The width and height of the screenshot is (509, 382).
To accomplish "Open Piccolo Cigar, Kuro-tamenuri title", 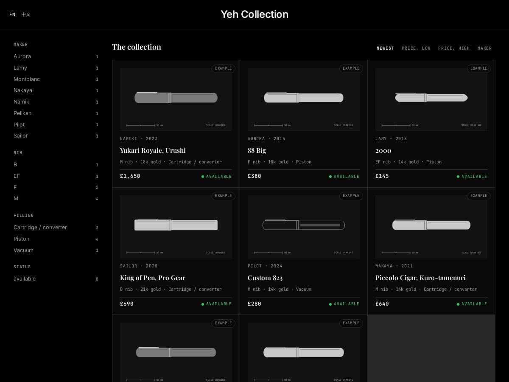I will pos(420,278).
